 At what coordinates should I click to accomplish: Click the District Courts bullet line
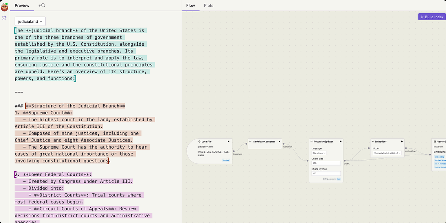[79, 195]
